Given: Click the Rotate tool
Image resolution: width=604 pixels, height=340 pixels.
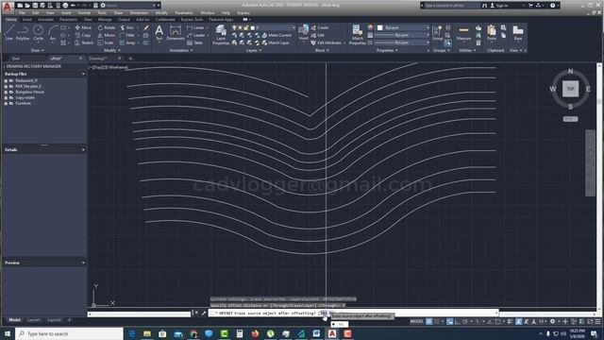Looking at the screenshot, I should click(x=107, y=27).
